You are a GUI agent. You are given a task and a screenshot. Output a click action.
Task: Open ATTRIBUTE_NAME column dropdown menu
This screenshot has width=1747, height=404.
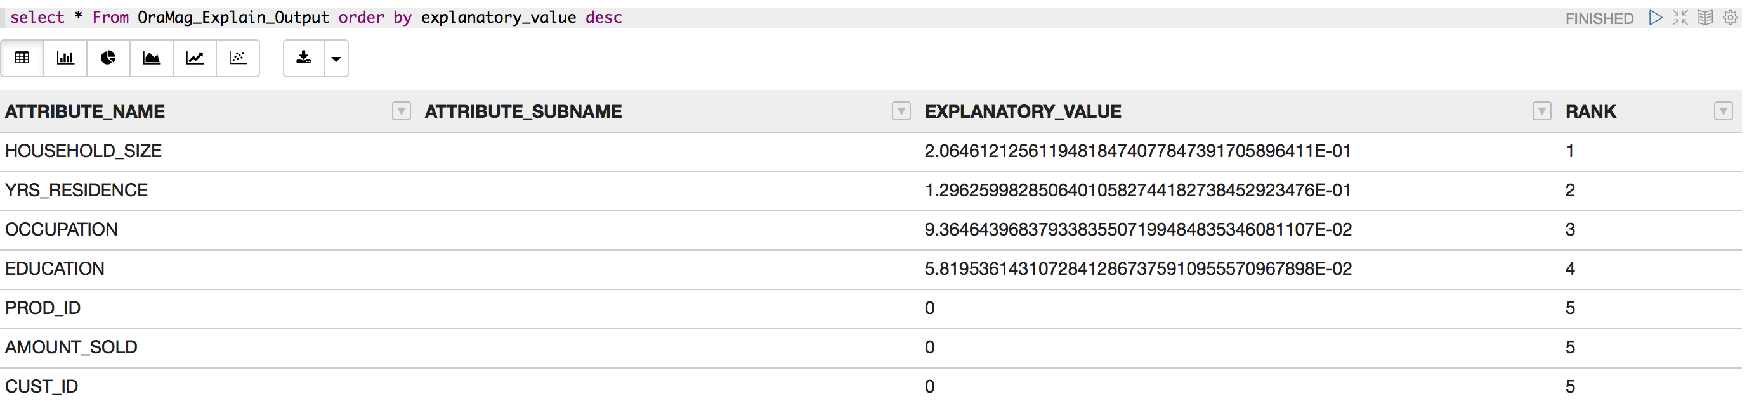(x=402, y=111)
